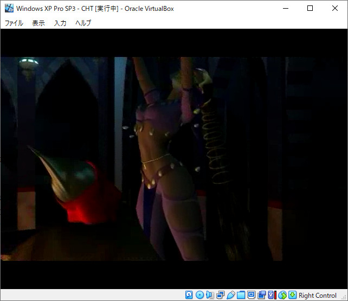Open the network adapters indicator
This screenshot has height=301, width=348.
(221, 295)
